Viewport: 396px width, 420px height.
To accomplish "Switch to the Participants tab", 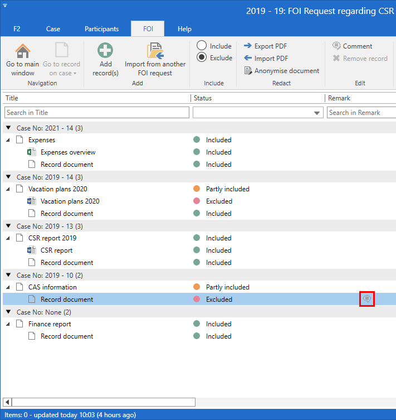I will (101, 29).
